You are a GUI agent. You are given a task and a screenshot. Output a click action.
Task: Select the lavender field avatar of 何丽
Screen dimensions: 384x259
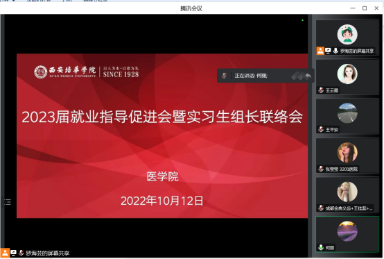click(x=347, y=231)
